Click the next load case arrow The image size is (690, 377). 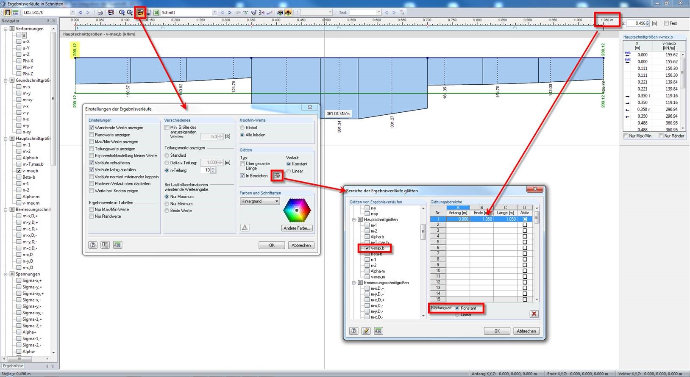click(88, 12)
